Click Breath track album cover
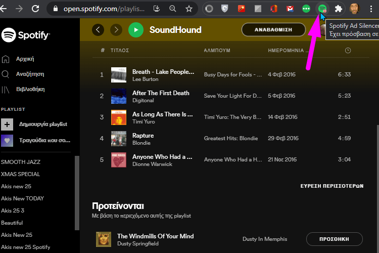 pos(119,75)
